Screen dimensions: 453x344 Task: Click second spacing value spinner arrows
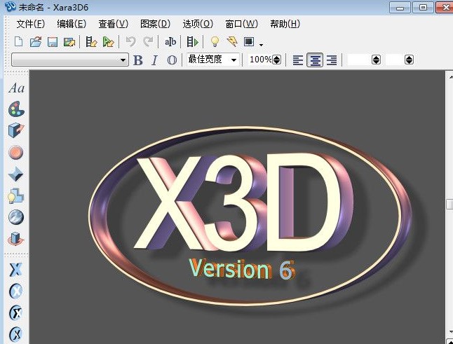(409, 60)
